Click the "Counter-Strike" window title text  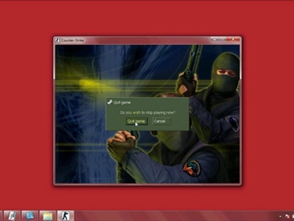point(72,41)
